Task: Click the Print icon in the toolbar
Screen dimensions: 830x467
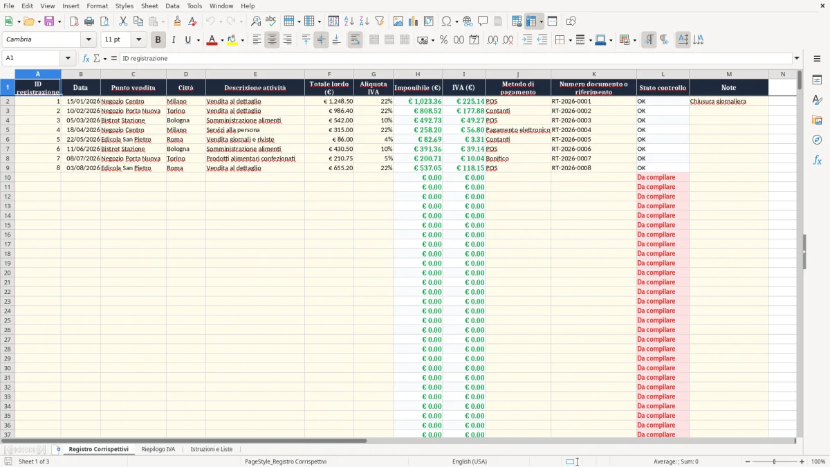Action: [x=89, y=21]
